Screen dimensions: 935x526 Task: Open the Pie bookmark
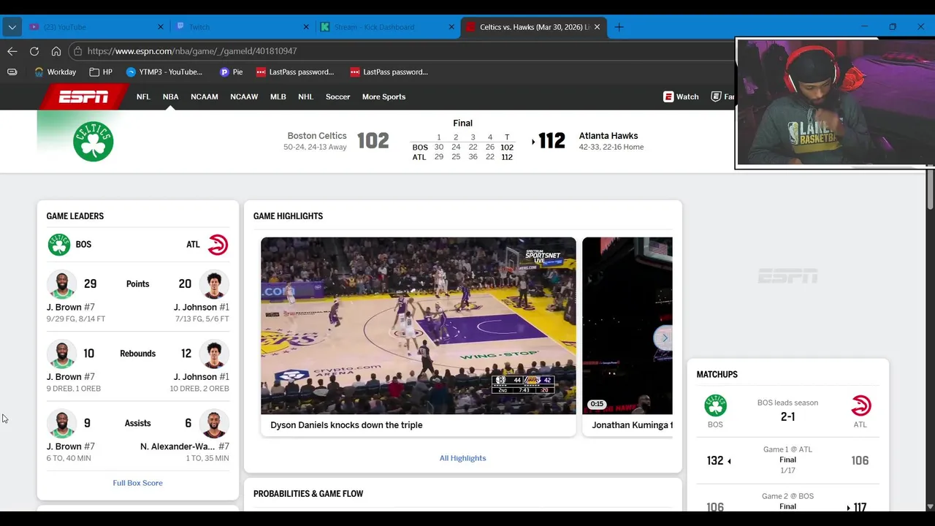pyautogui.click(x=232, y=72)
